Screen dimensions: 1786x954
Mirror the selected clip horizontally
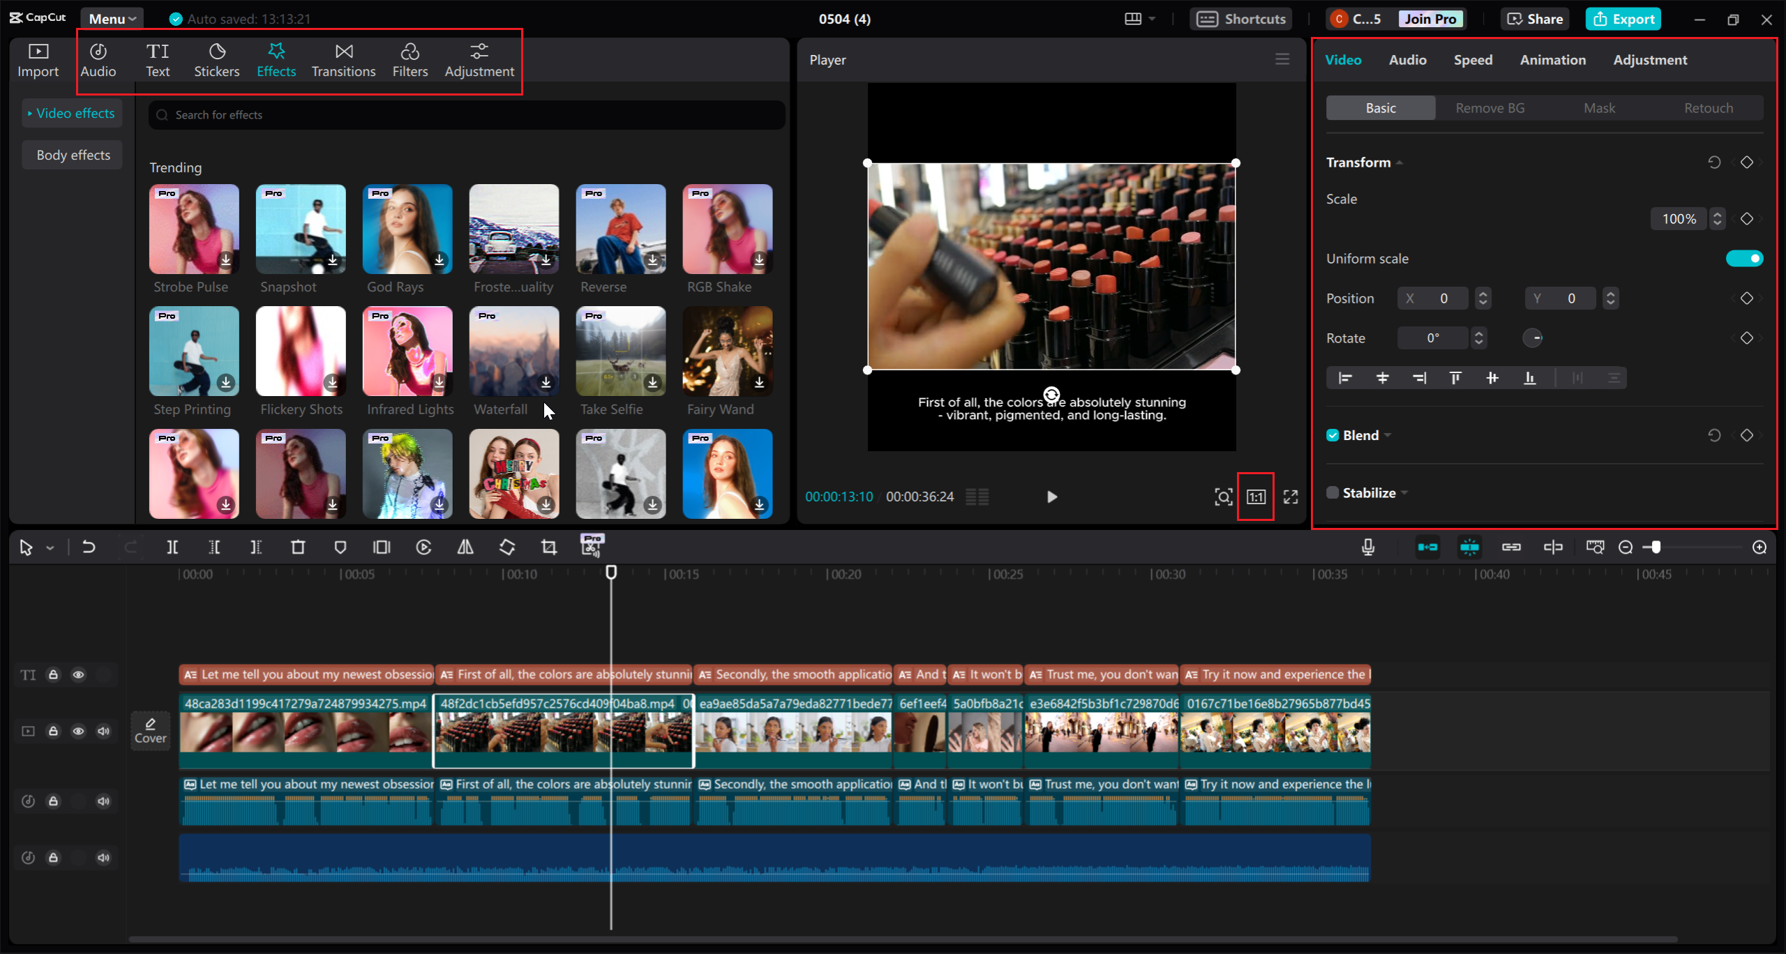pyautogui.click(x=465, y=547)
